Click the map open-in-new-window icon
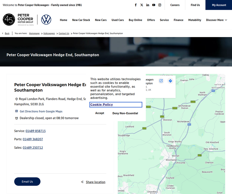The height and width of the screenshot is (194, 232). pyautogui.click(x=161, y=81)
